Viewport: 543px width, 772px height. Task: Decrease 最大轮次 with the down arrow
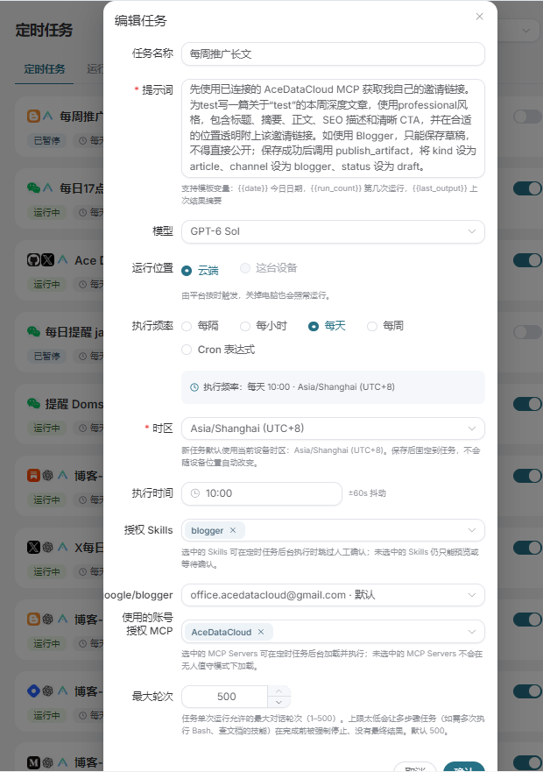click(x=279, y=702)
